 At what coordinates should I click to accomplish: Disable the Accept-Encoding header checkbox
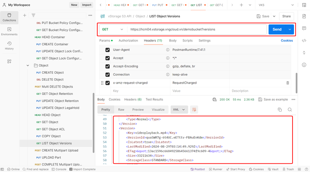click(108, 66)
